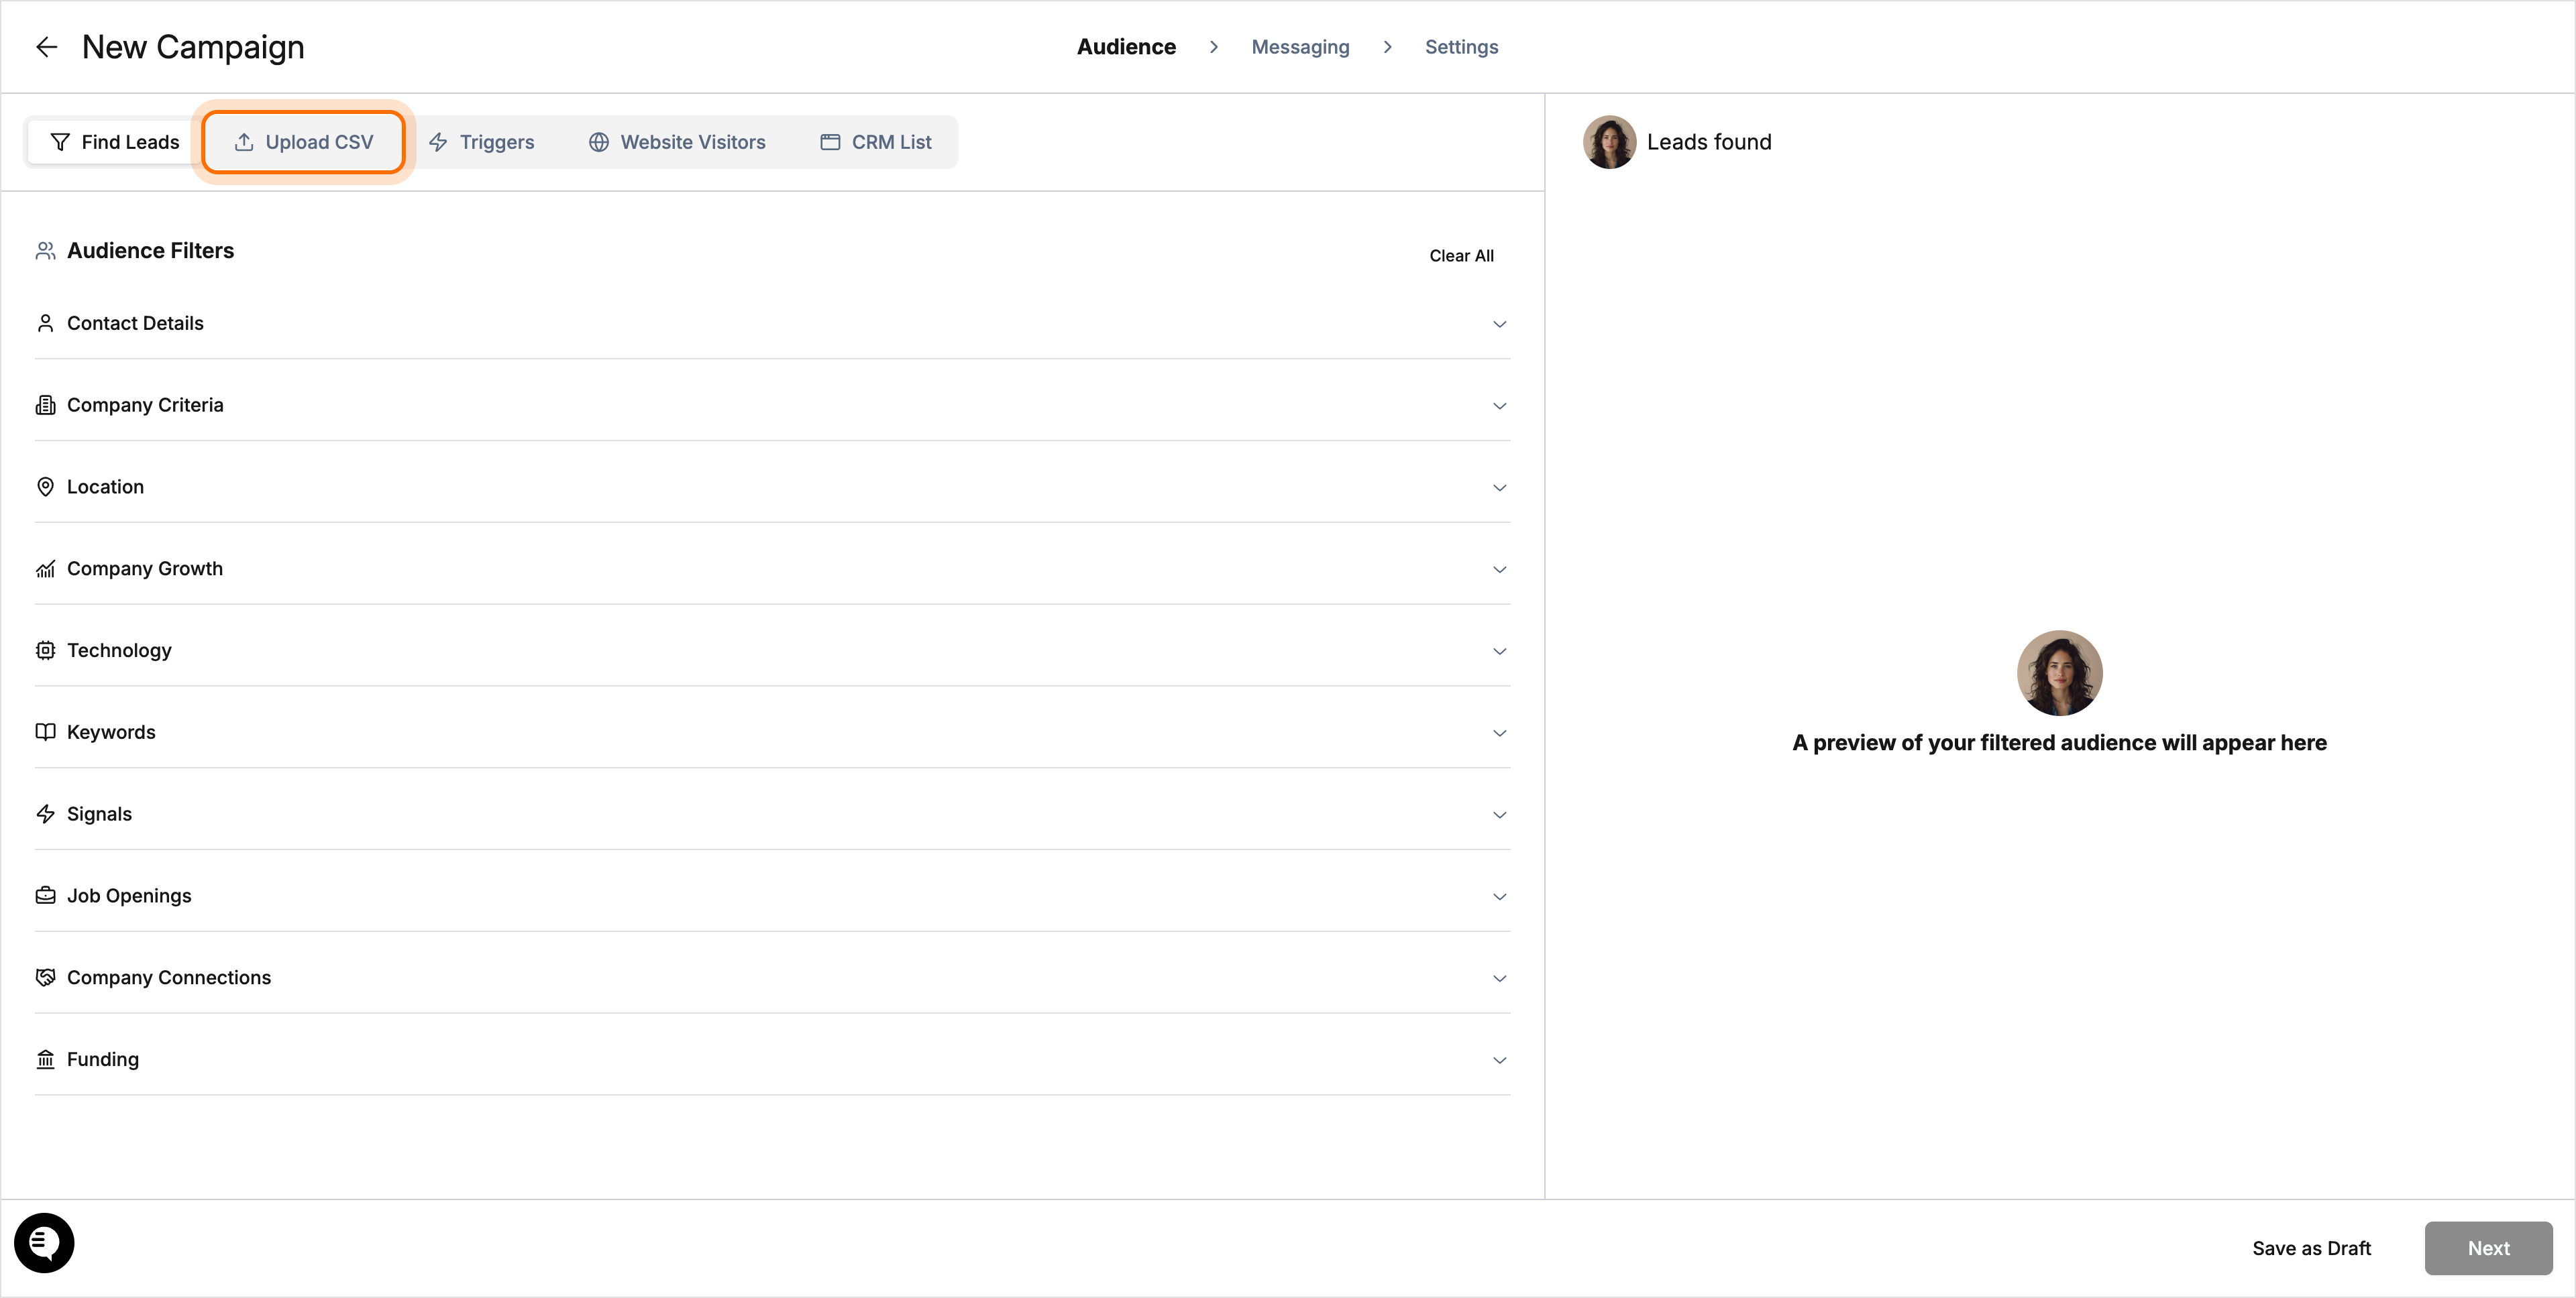
Task: Click the Signals lightning bolt icon
Action: 45,813
